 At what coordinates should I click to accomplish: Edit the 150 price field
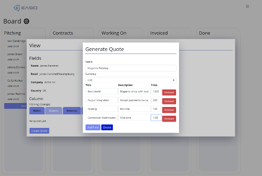pyautogui.click(x=156, y=118)
